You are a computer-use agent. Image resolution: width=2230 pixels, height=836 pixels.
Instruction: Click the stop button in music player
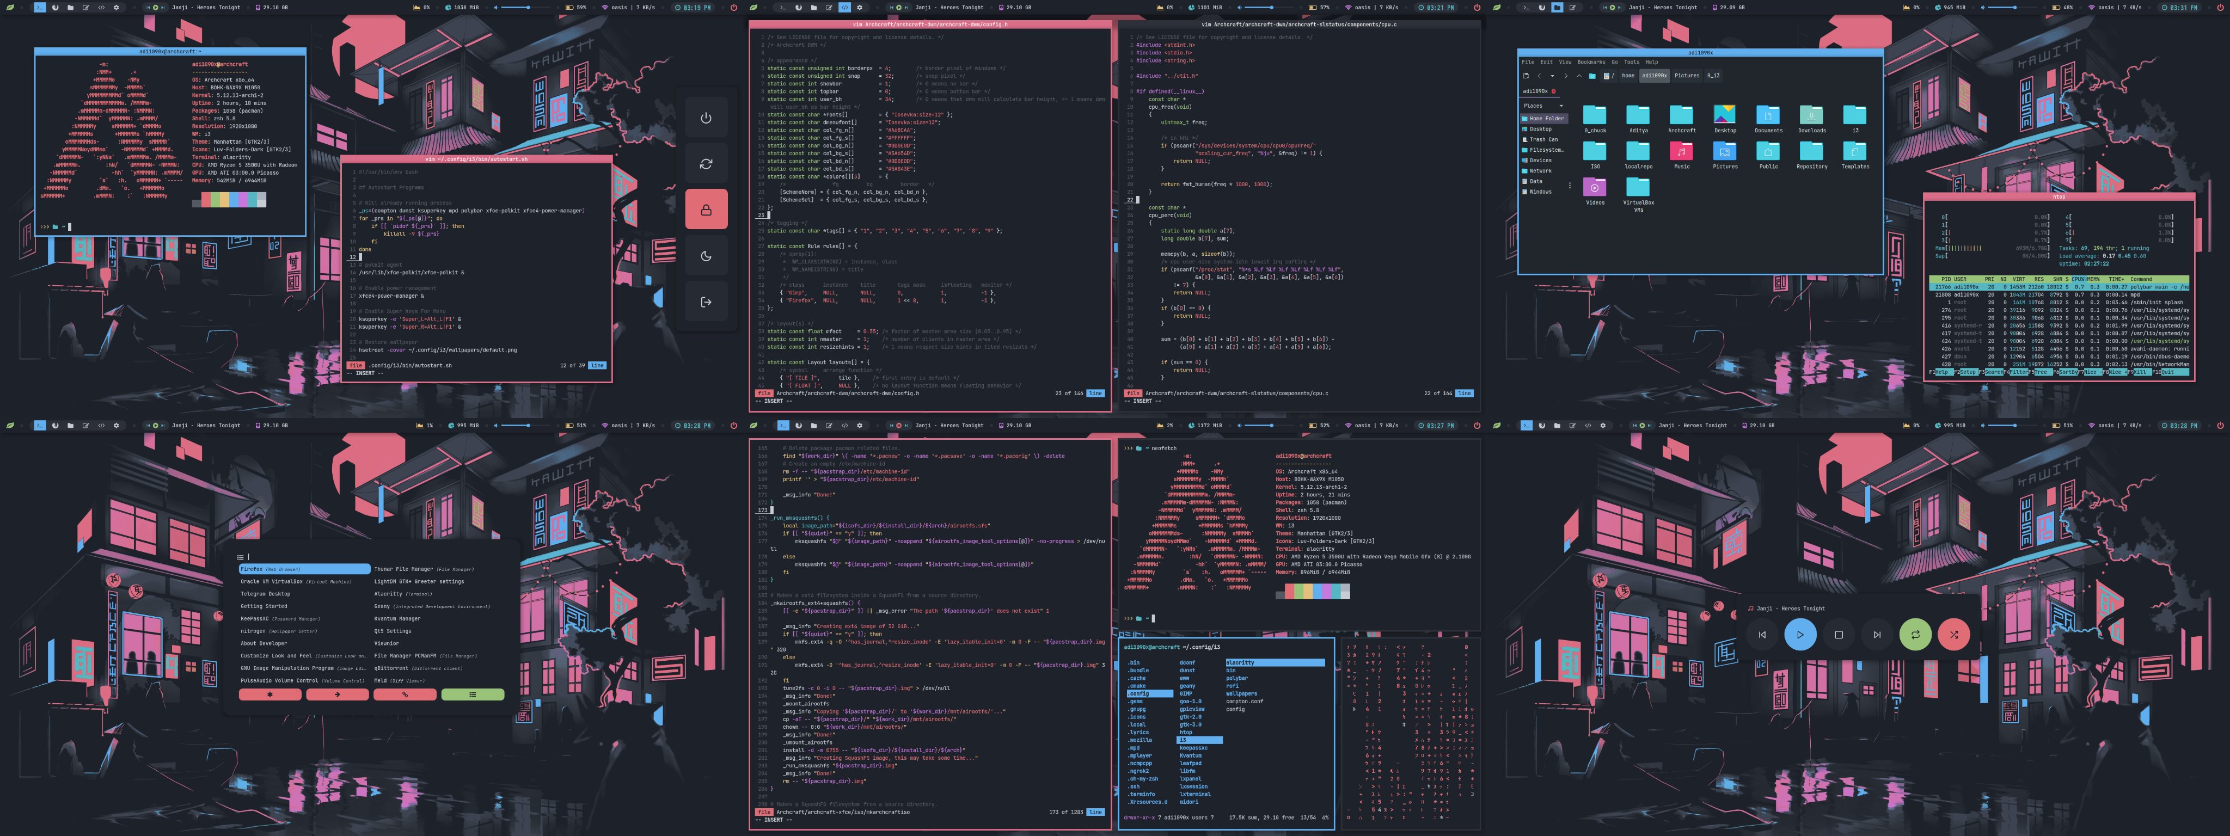click(x=1839, y=635)
